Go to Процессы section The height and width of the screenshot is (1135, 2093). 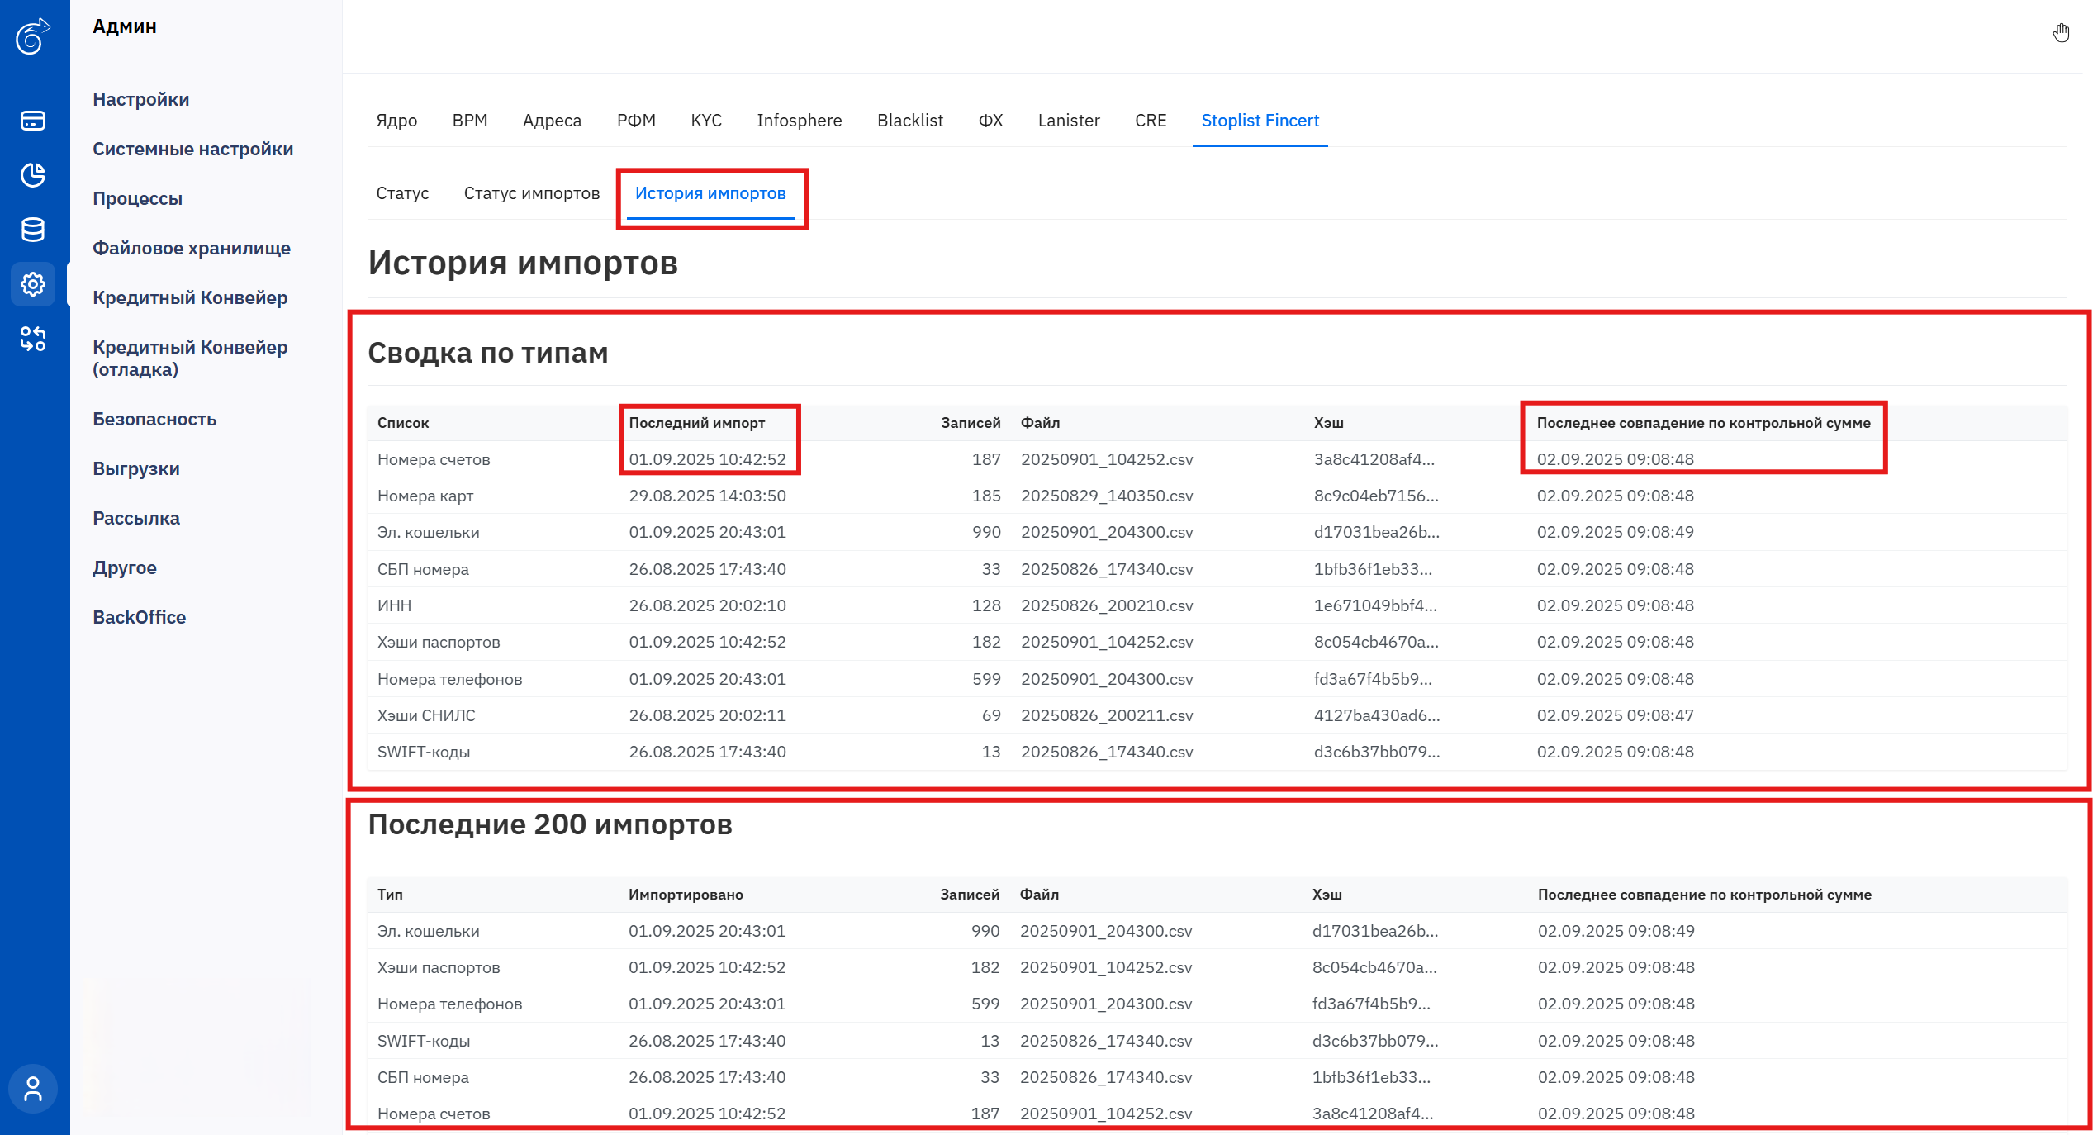pyautogui.click(x=138, y=198)
